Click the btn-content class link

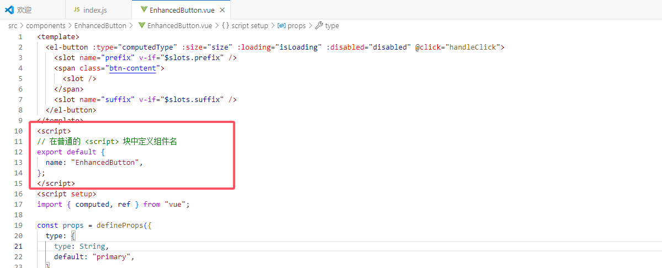tap(133, 68)
